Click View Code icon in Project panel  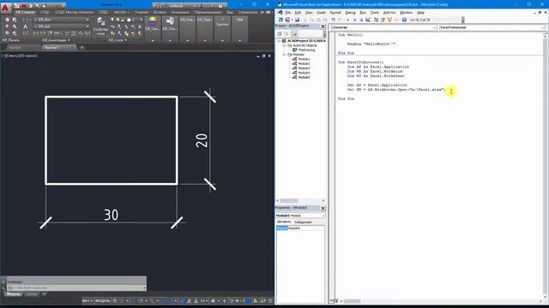tap(280, 33)
